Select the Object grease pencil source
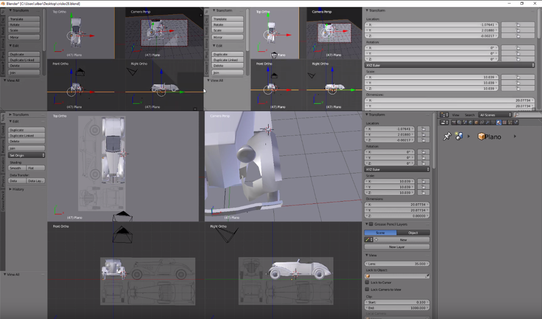The width and height of the screenshot is (542, 319). [413, 233]
